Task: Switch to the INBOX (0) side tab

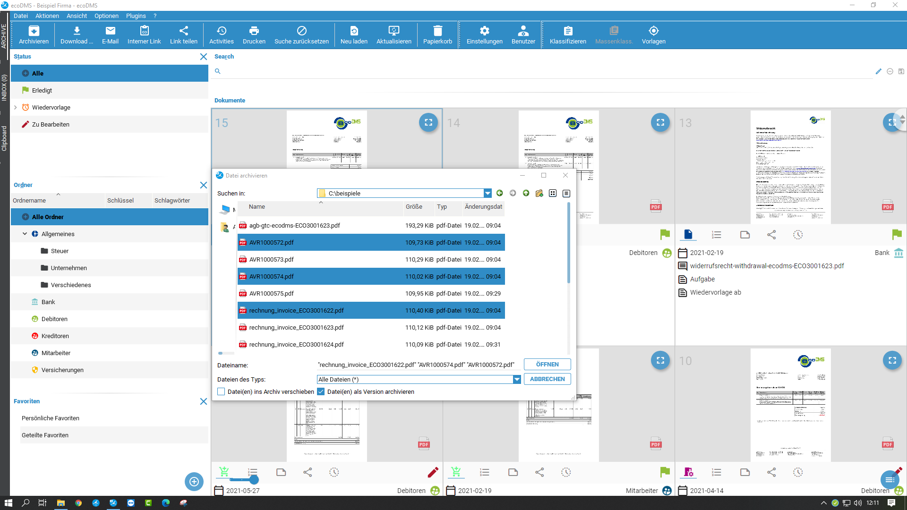Action: (x=4, y=87)
